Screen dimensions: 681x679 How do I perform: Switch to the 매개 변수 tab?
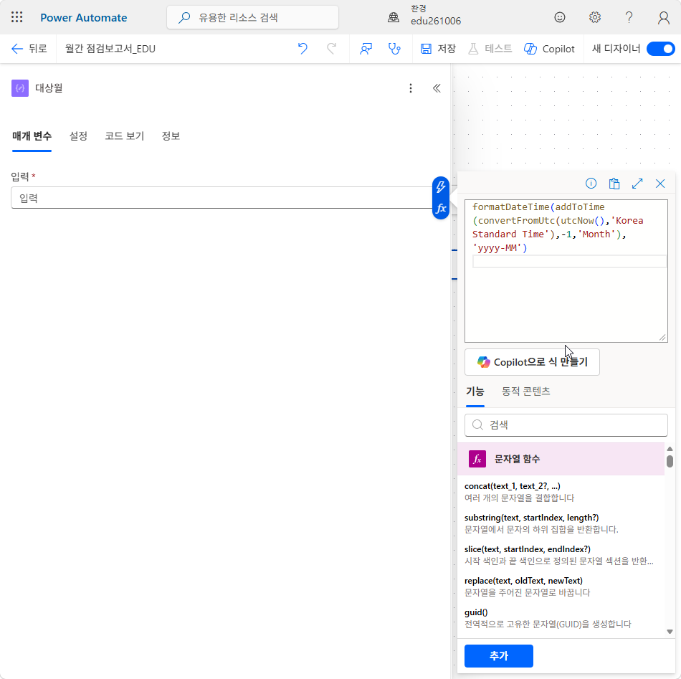click(x=32, y=136)
